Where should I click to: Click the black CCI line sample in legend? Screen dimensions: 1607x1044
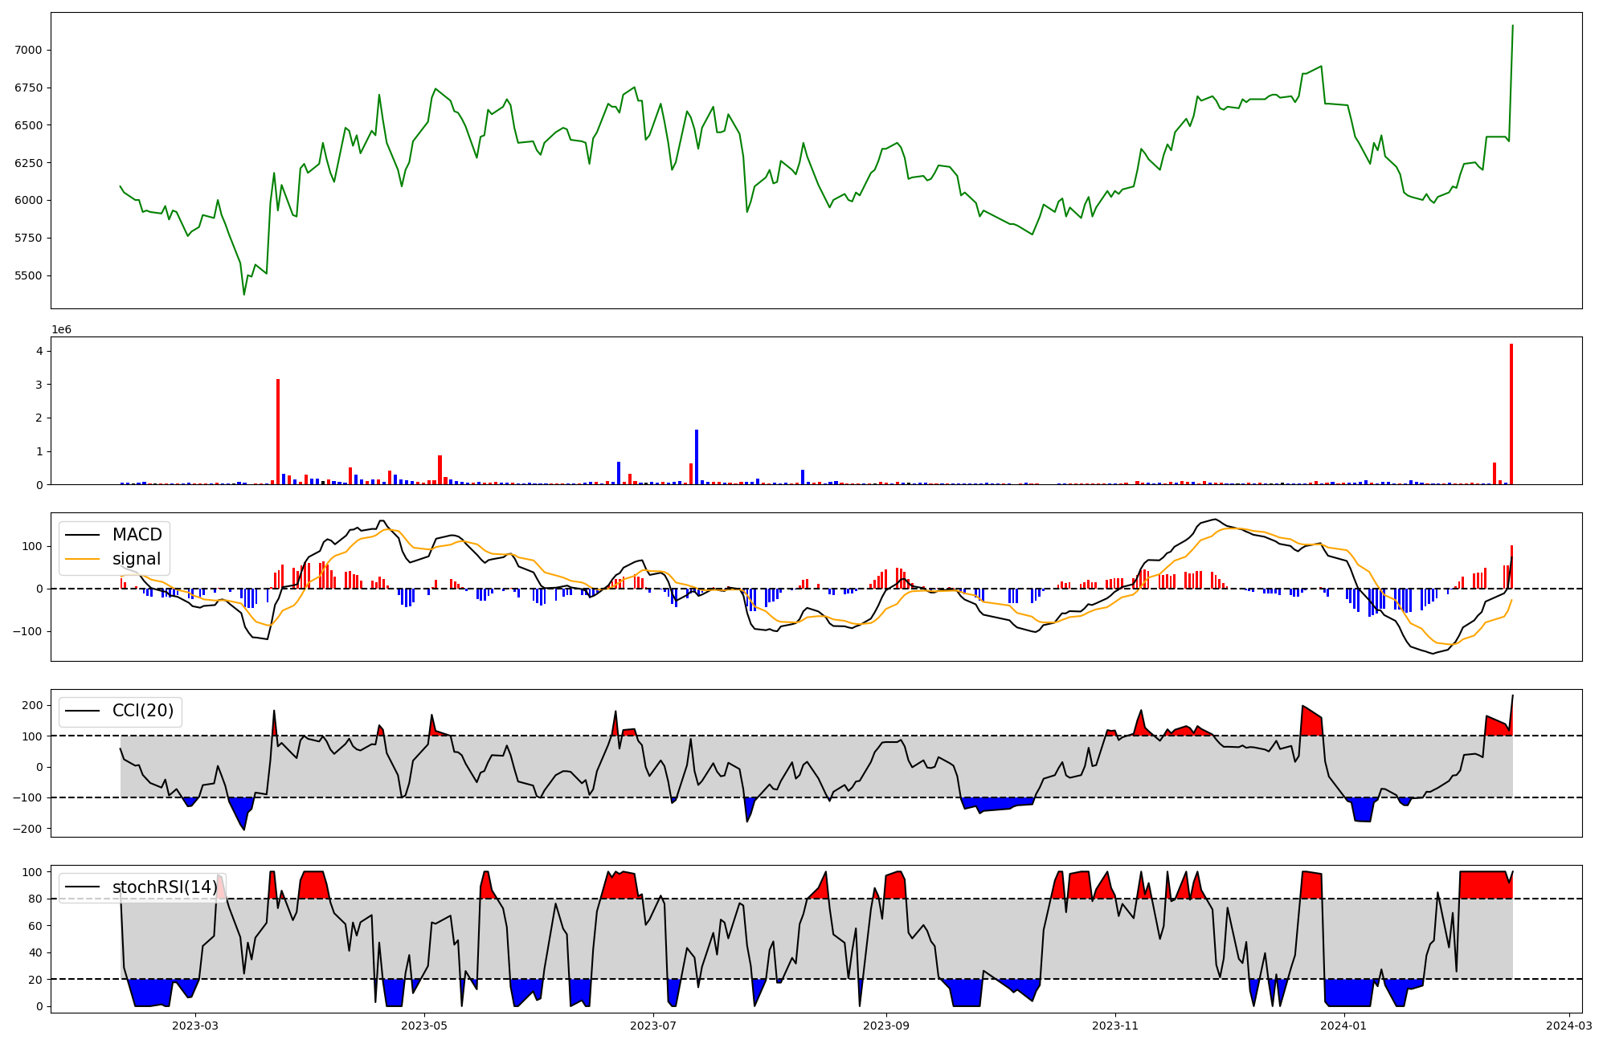click(82, 711)
